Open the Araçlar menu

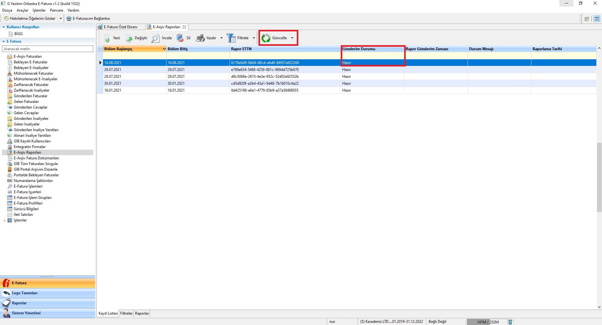pos(22,10)
